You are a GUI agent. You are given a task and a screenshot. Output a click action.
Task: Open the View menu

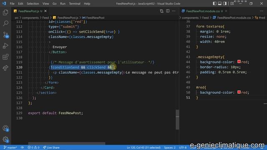45,4
